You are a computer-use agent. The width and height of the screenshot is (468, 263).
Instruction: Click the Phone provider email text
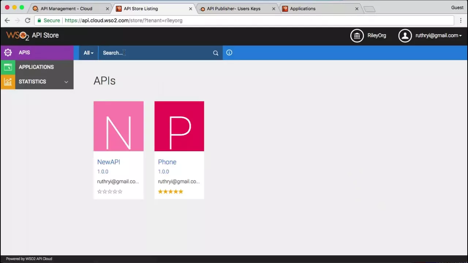(179, 182)
